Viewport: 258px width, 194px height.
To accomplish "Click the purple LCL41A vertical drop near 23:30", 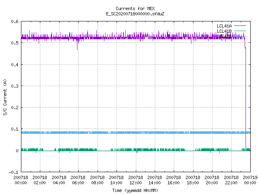I will tap(246, 98).
